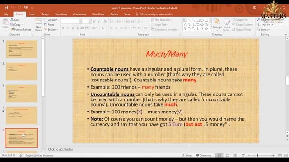
Task: Select slide 1 thumbnail
Action: 22,49
